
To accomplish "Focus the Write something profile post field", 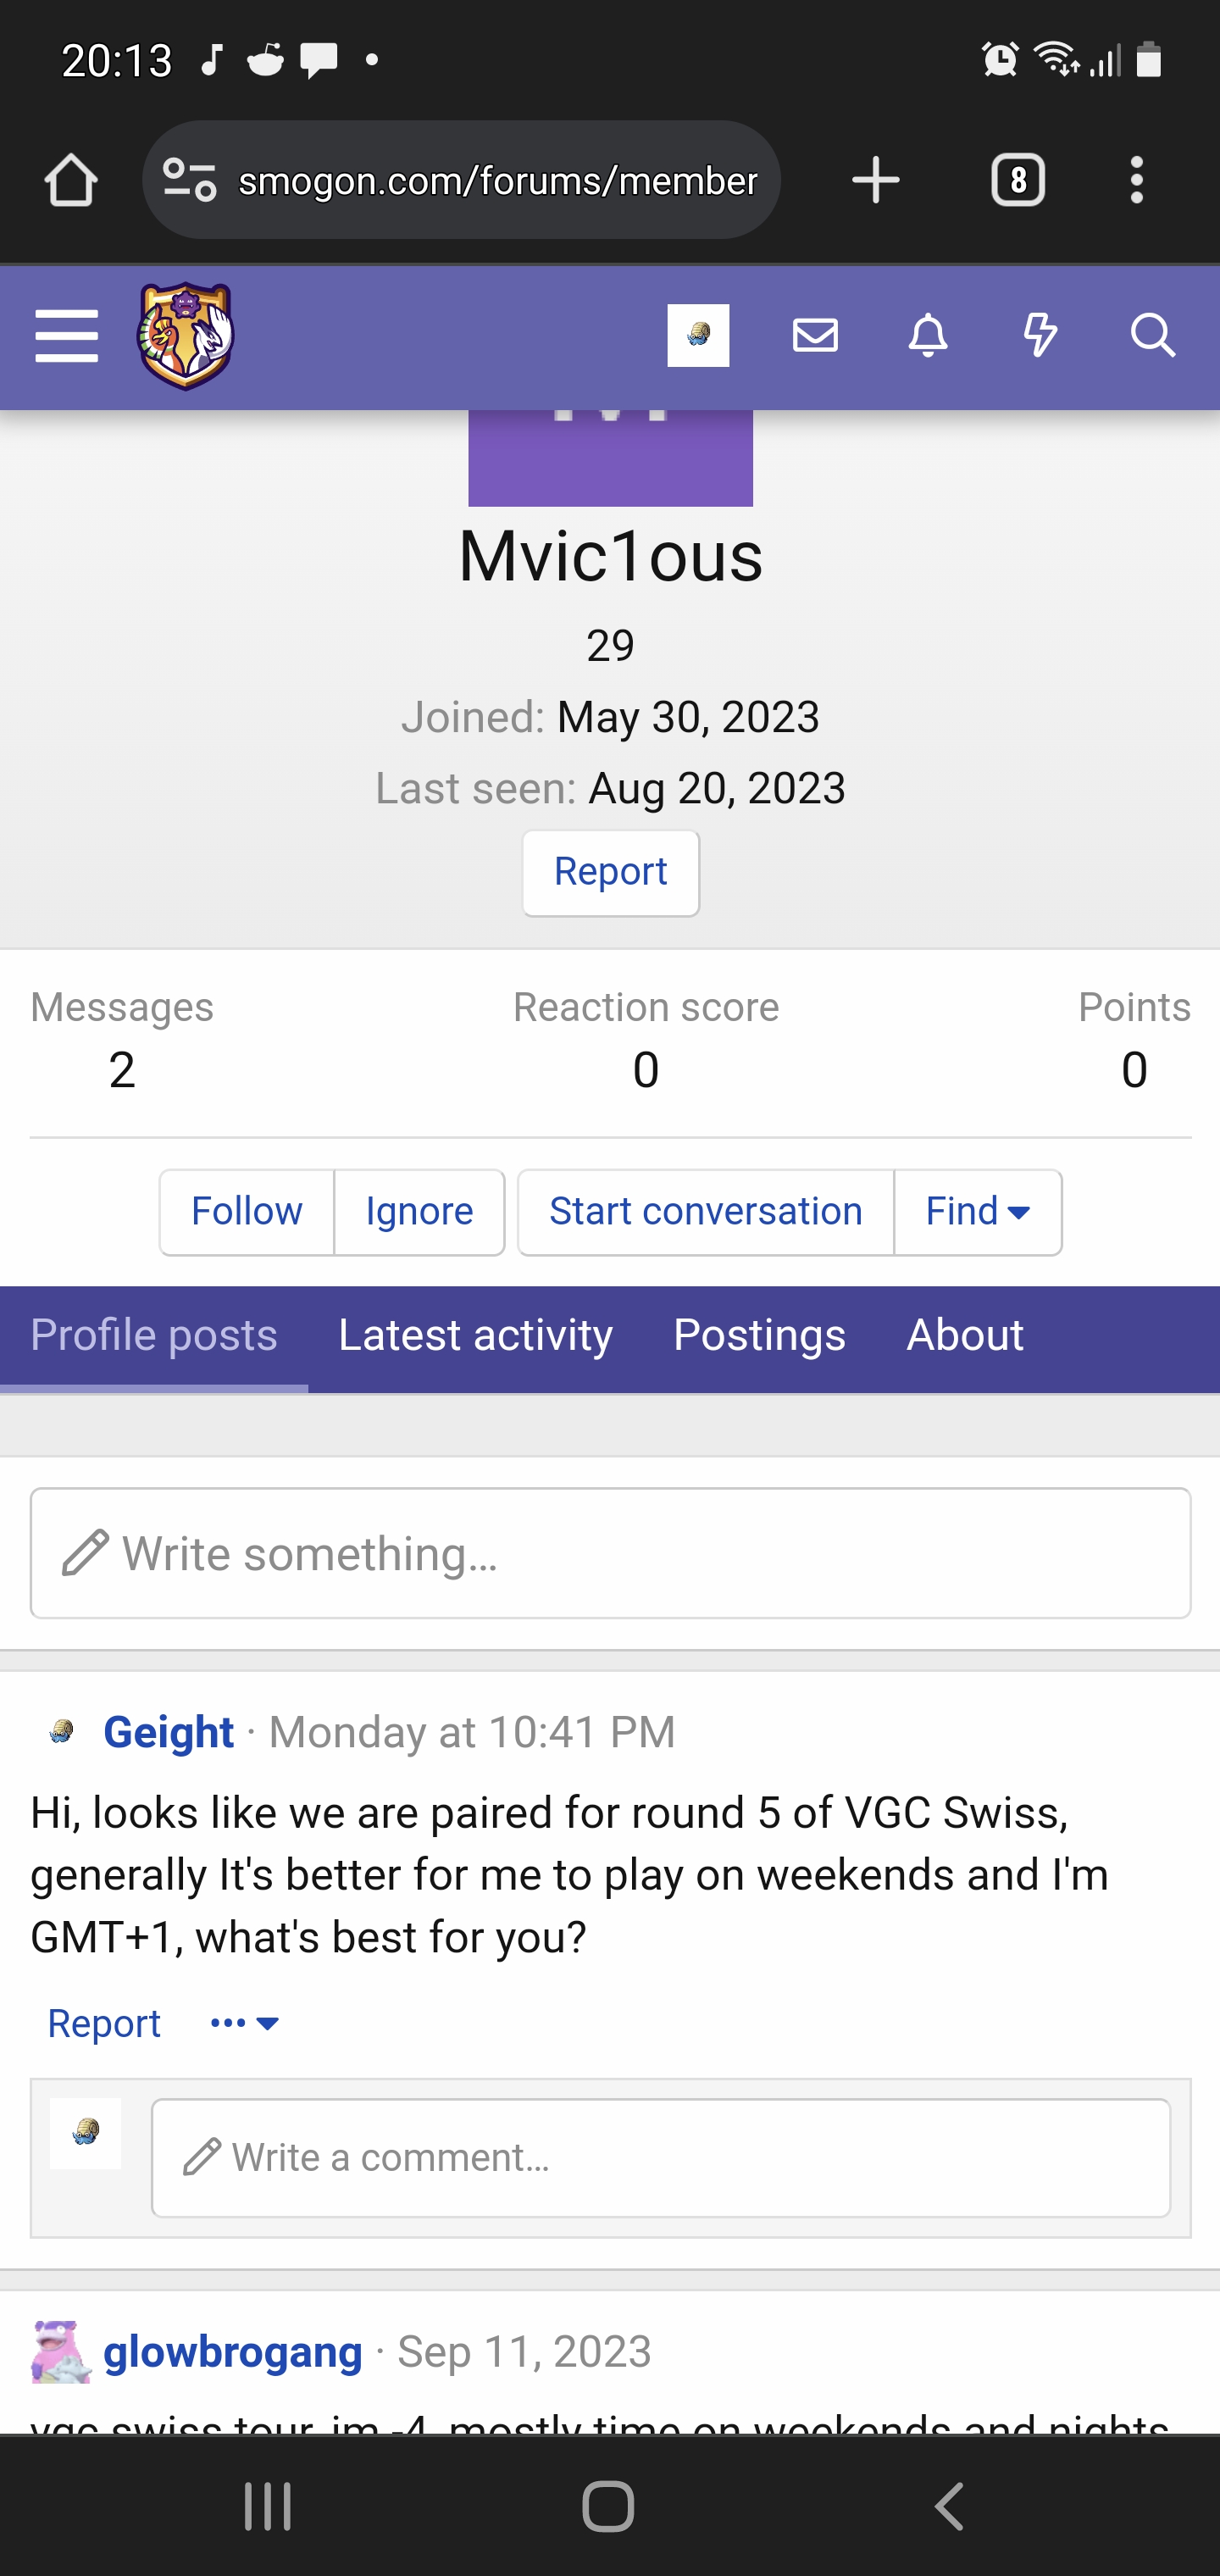I will pyautogui.click(x=610, y=1553).
